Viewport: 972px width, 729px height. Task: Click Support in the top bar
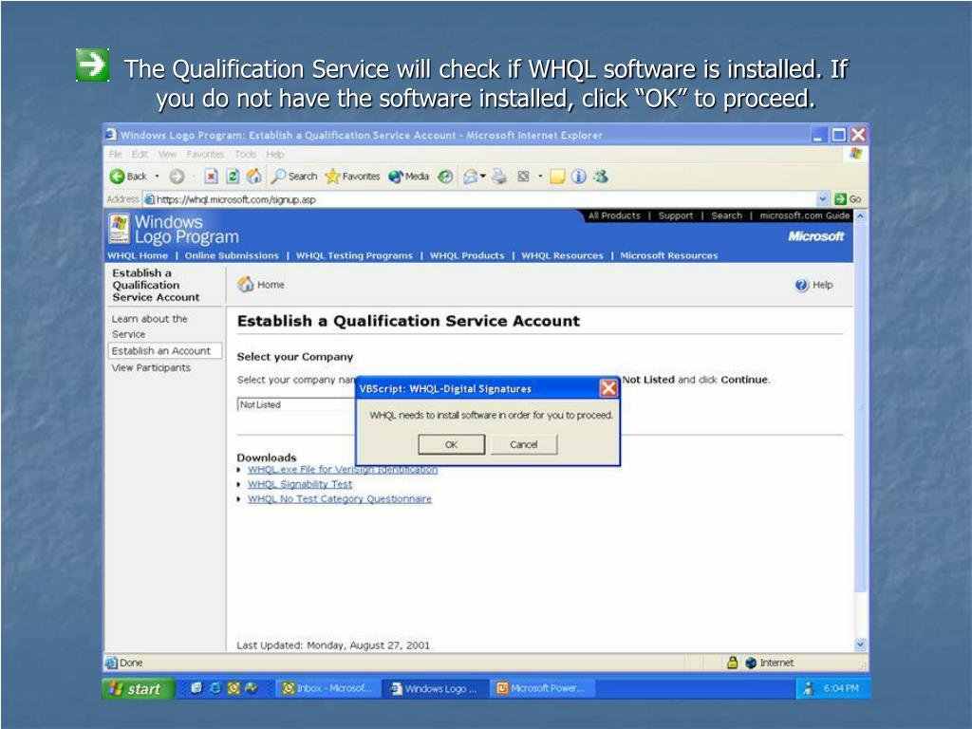click(676, 215)
